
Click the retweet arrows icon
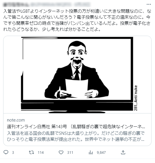click(31, 153)
